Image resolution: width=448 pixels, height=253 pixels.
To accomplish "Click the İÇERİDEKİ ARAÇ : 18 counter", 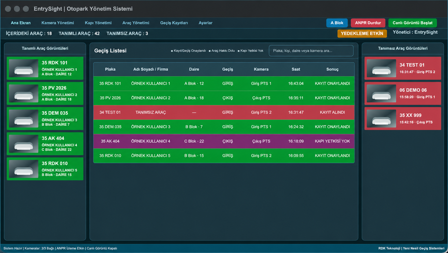I will pos(29,34).
